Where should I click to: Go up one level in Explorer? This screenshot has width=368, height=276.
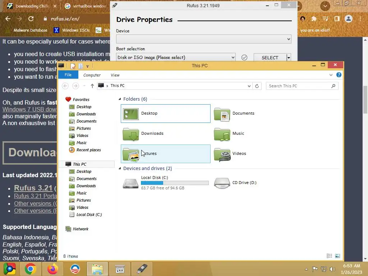92,86
